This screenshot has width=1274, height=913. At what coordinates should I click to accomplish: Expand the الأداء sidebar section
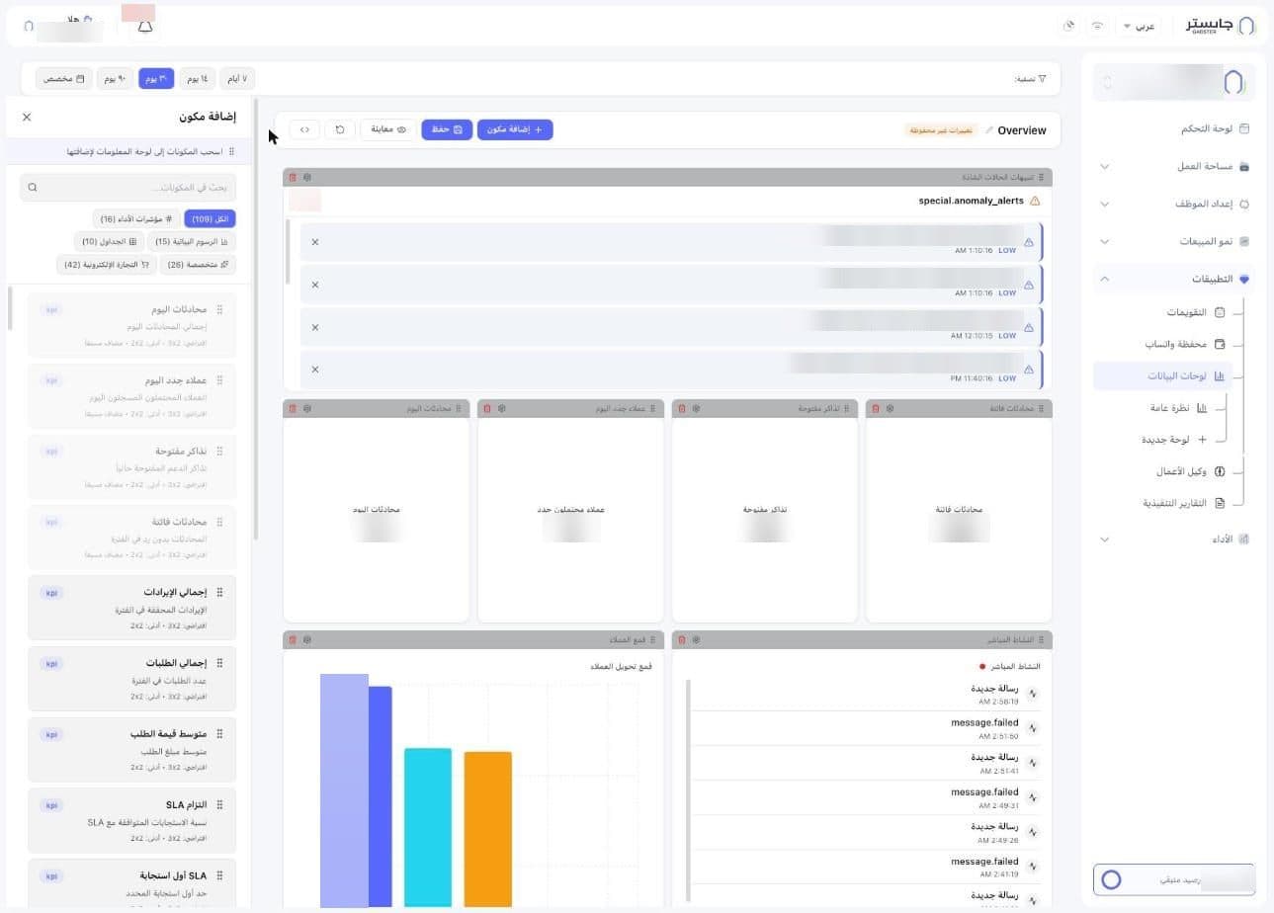[1173, 539]
